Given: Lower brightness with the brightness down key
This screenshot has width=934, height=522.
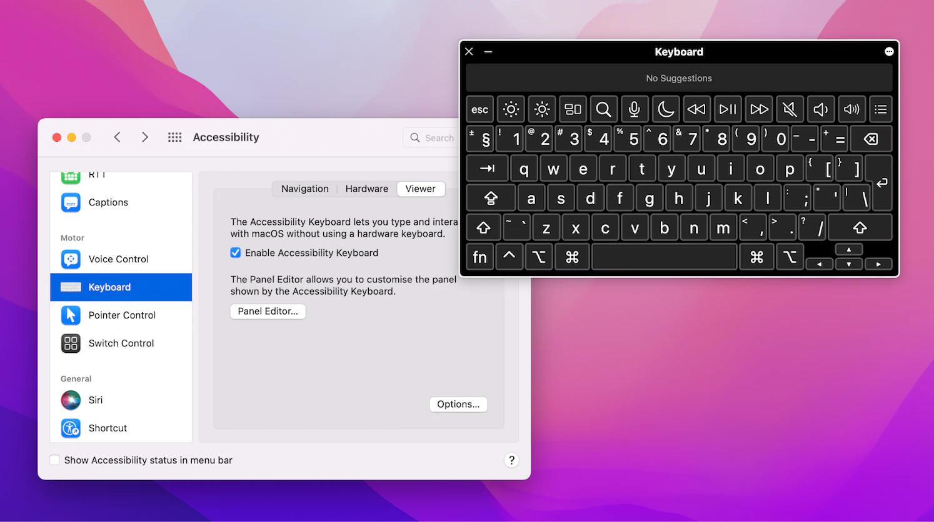Looking at the screenshot, I should pyautogui.click(x=511, y=109).
